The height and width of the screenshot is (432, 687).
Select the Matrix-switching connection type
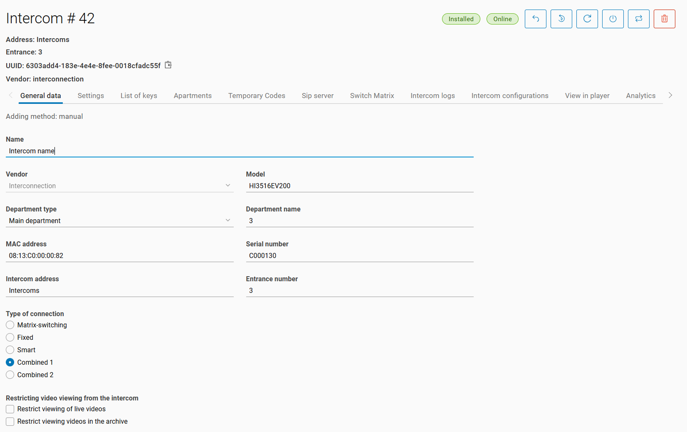[10, 325]
